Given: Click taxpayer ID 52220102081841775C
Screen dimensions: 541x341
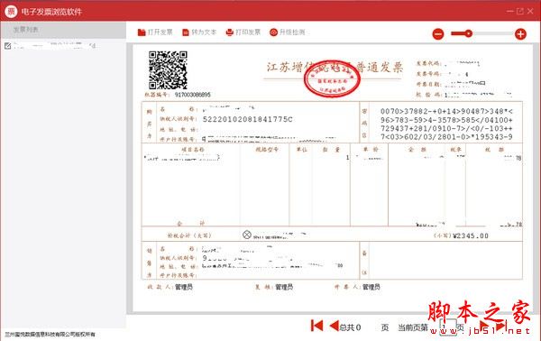Looking at the screenshot, I should tap(247, 119).
